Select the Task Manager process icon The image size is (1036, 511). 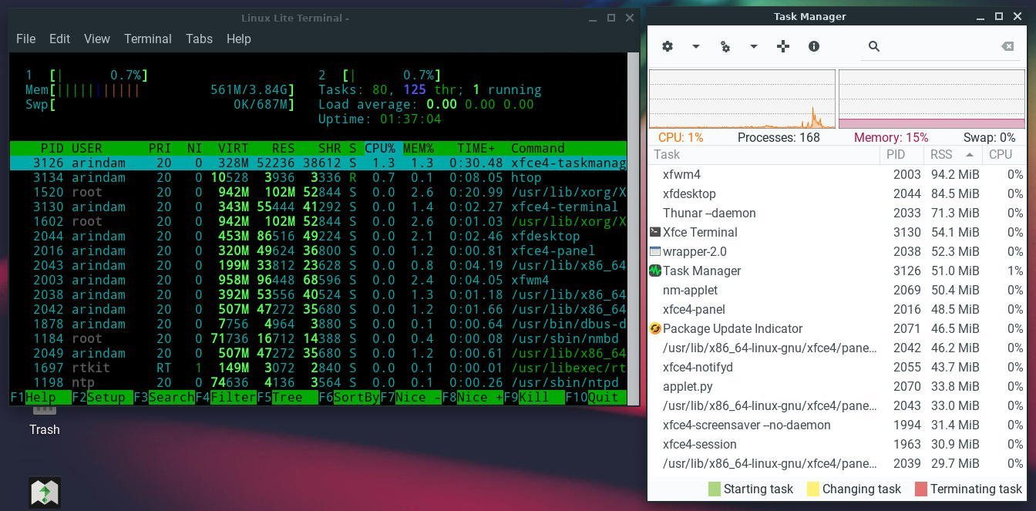point(654,271)
